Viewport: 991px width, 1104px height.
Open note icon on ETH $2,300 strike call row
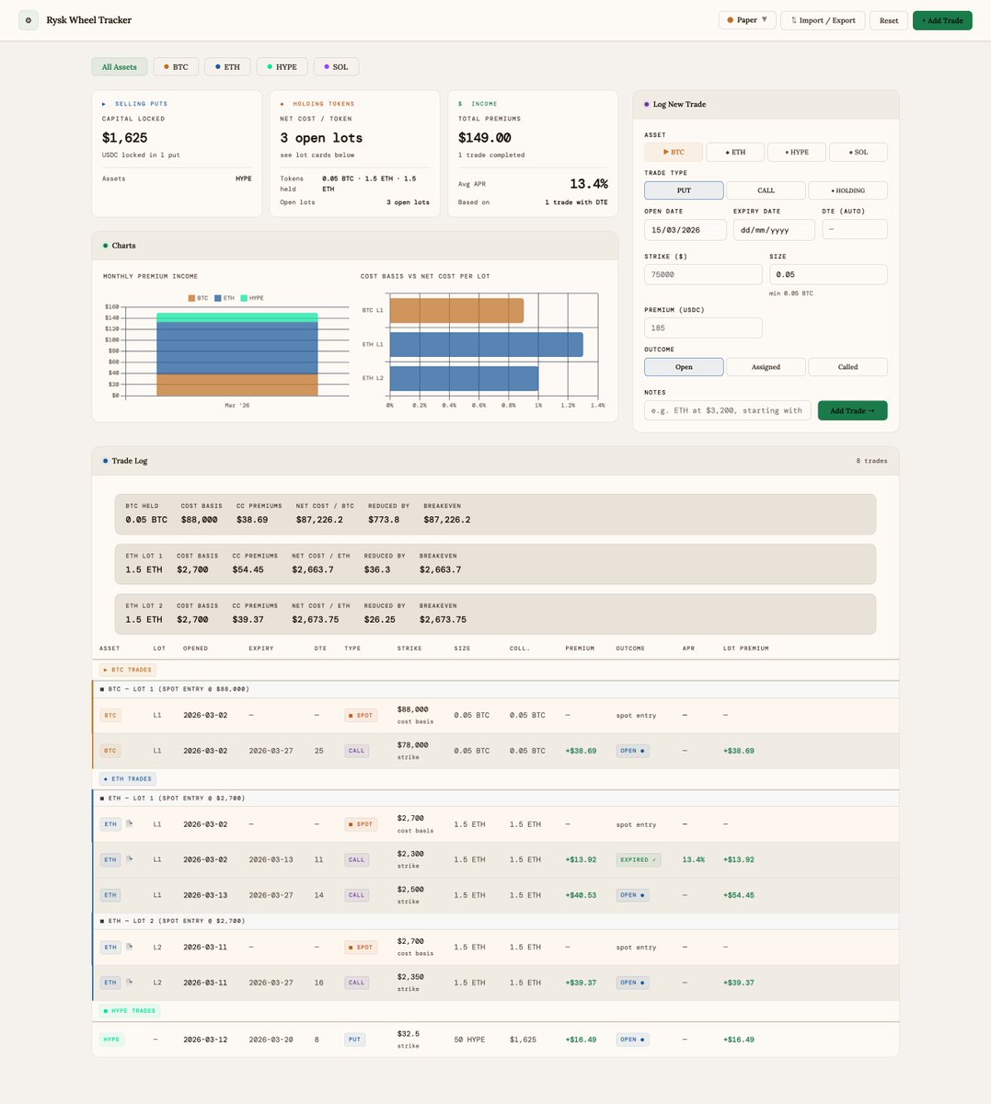[129, 859]
